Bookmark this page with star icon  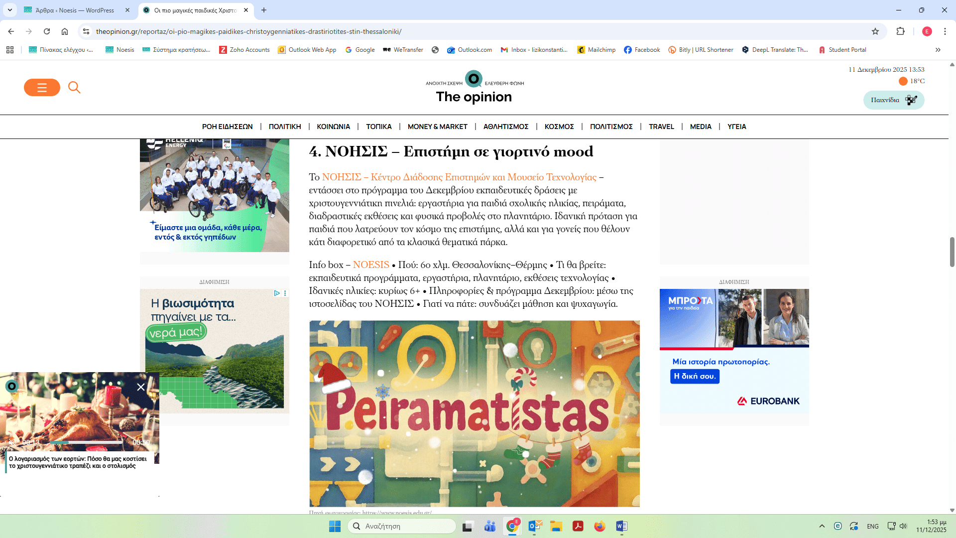pos(875,31)
